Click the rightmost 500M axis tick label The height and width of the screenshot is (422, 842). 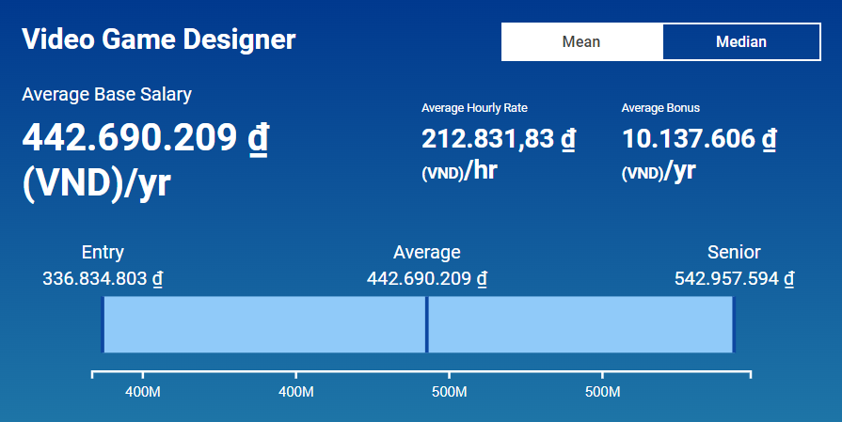(x=602, y=391)
